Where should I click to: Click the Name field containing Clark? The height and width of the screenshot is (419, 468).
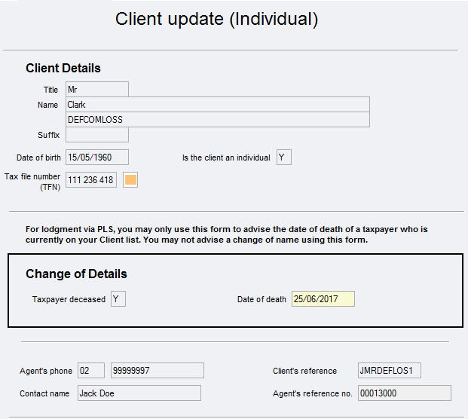pos(217,105)
